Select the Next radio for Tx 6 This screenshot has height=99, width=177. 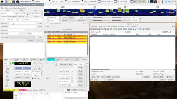click(76, 85)
